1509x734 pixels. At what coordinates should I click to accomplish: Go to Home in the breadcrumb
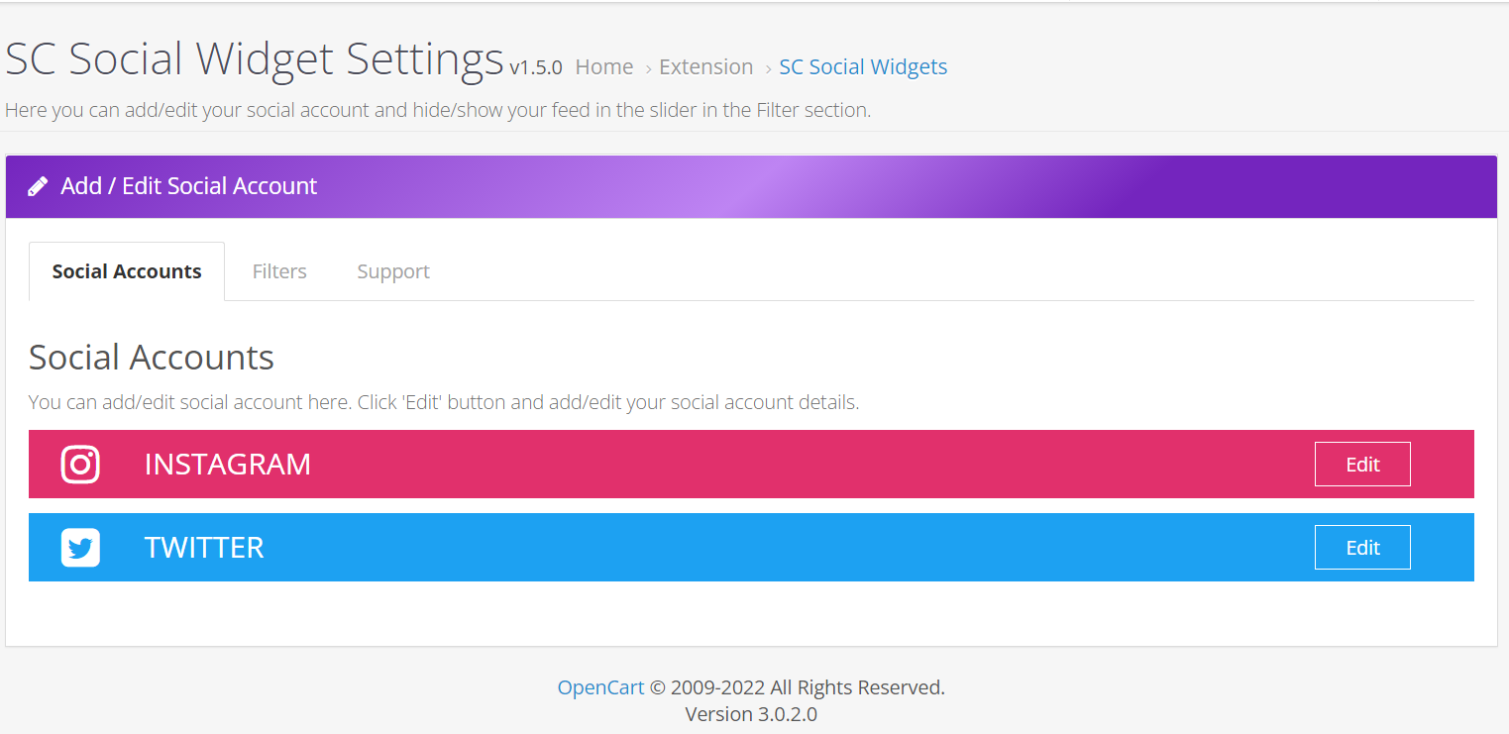point(603,67)
